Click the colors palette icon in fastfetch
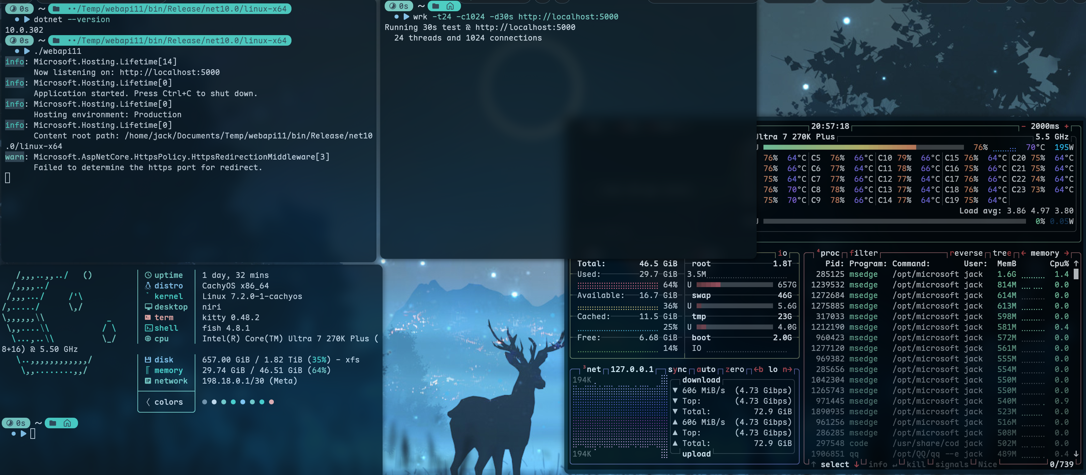The image size is (1086, 475). click(148, 402)
